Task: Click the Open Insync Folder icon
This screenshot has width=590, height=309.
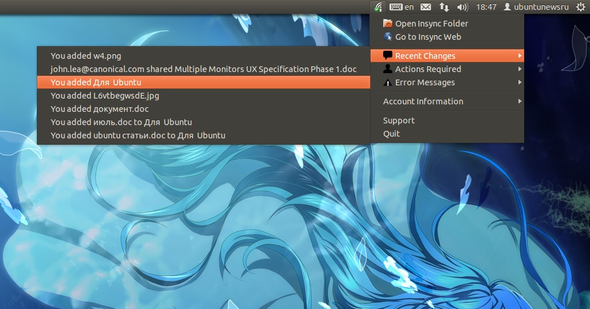Action: [x=388, y=23]
